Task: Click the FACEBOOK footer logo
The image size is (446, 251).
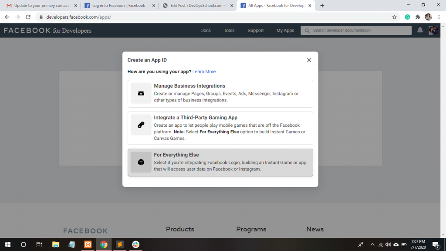Action: (85, 231)
